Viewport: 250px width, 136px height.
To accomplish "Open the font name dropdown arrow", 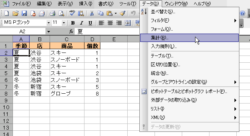I will [48, 23].
